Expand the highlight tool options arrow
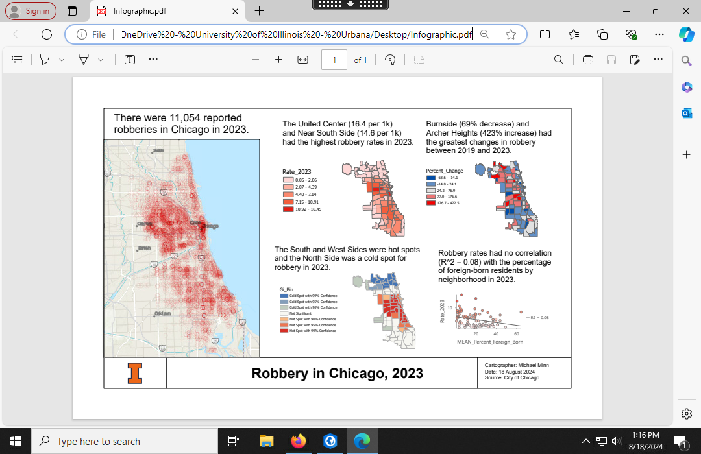 (62, 60)
